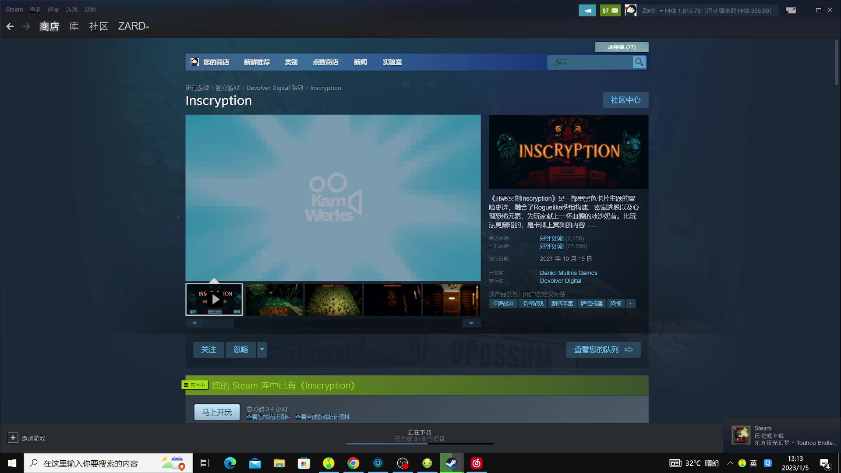This screenshot has width=841, height=473.
Task: Click the 马上开玩 play button
Action: pos(217,412)
